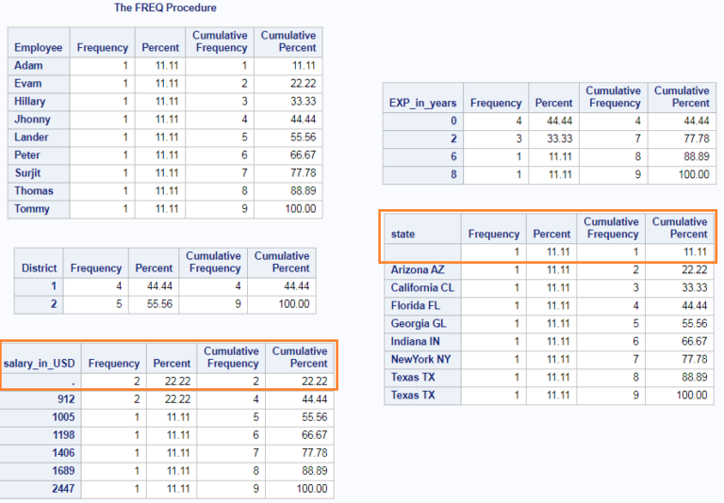Click cumulative percent '77.78' in Surjit row
The height and width of the screenshot is (503, 724).
click(x=303, y=173)
